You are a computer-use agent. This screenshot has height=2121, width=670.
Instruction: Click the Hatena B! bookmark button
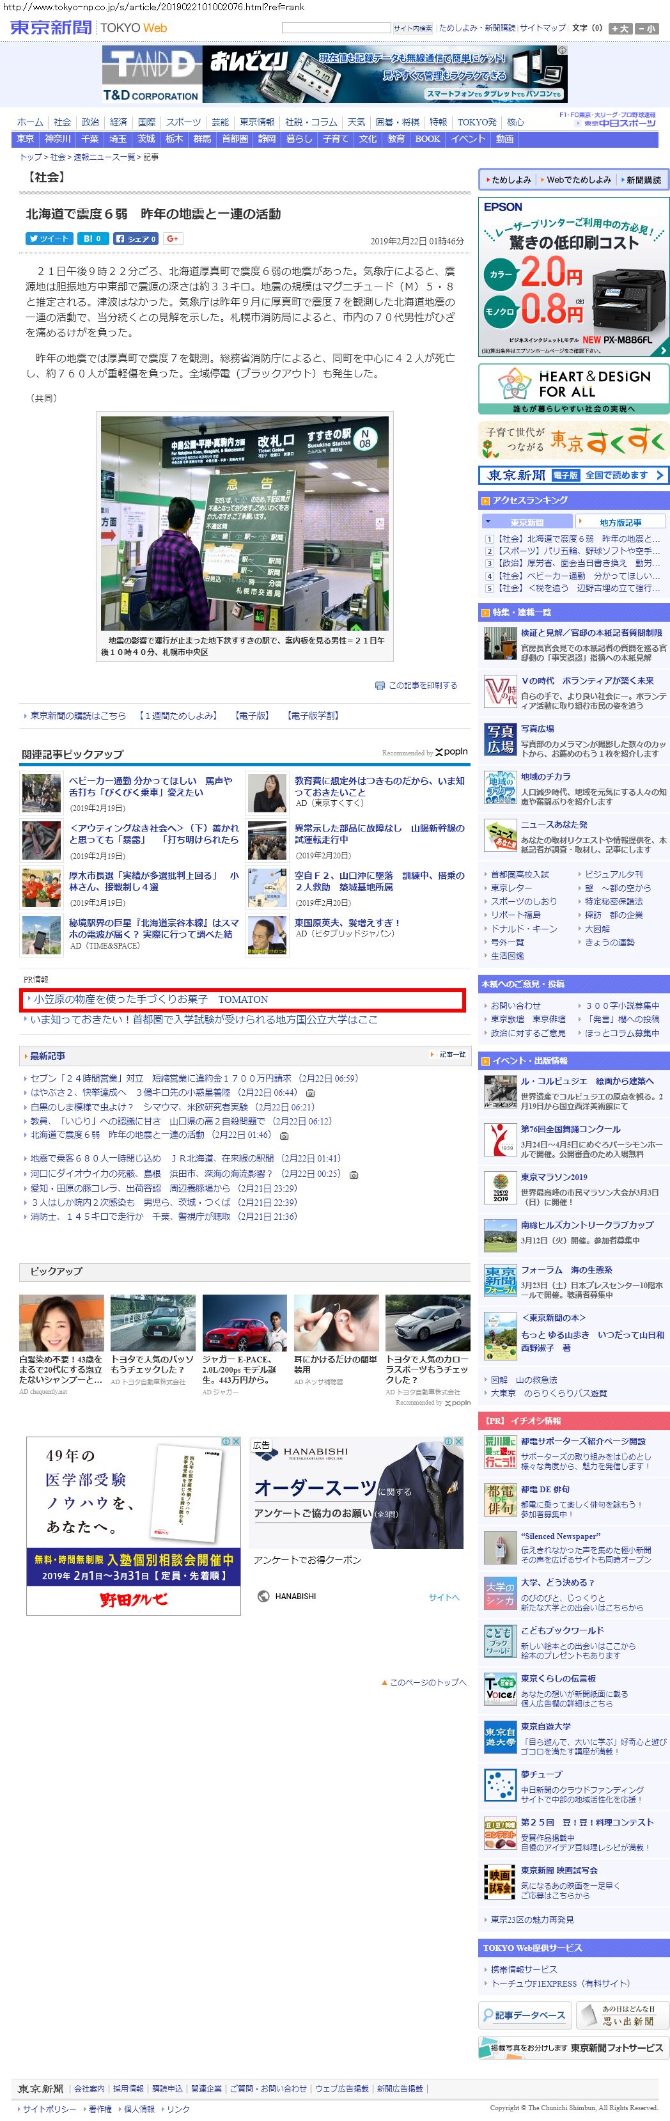93,239
